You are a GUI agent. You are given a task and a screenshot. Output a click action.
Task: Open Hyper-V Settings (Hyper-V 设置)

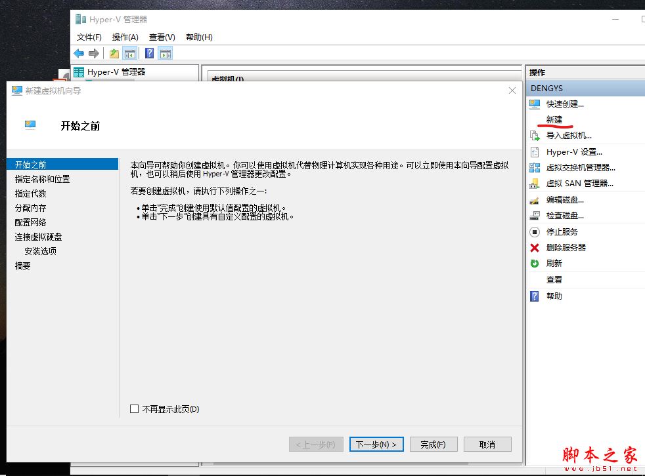pyautogui.click(x=573, y=151)
